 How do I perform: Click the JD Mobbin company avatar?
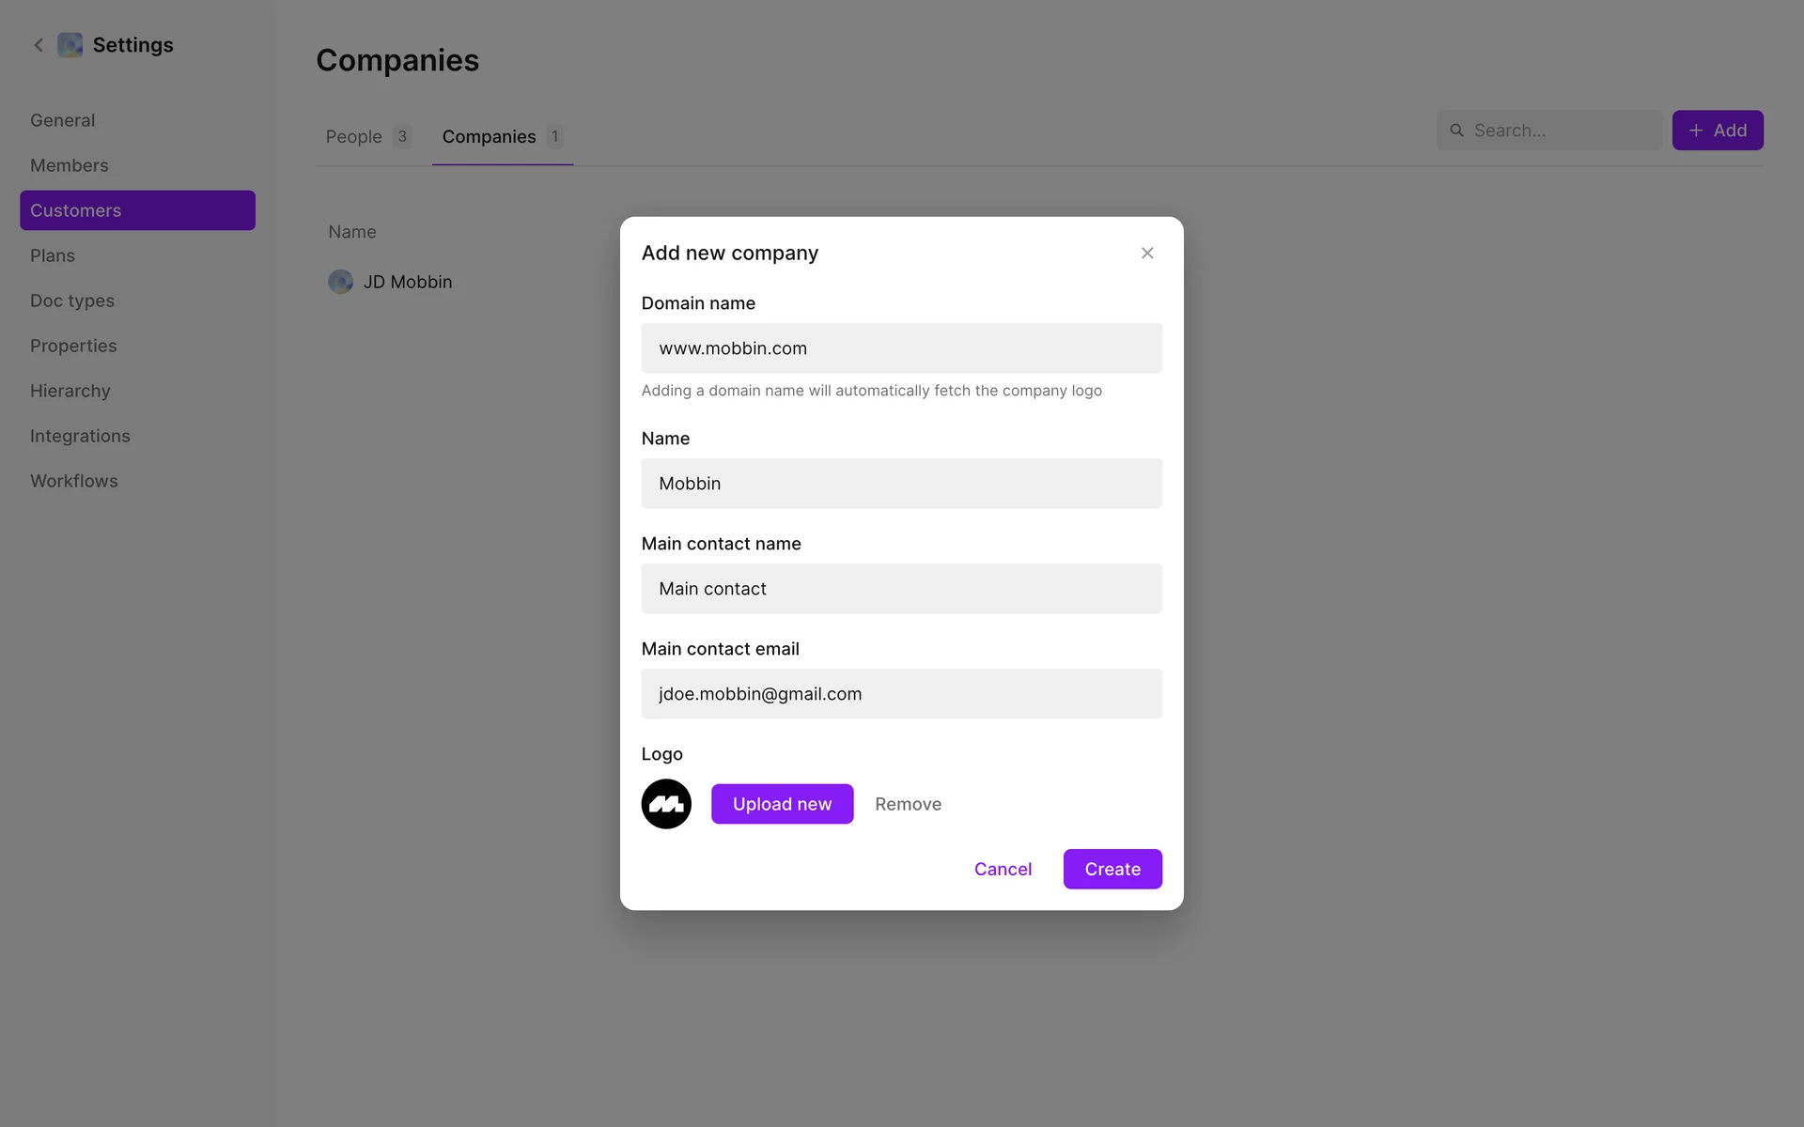pos(340,282)
